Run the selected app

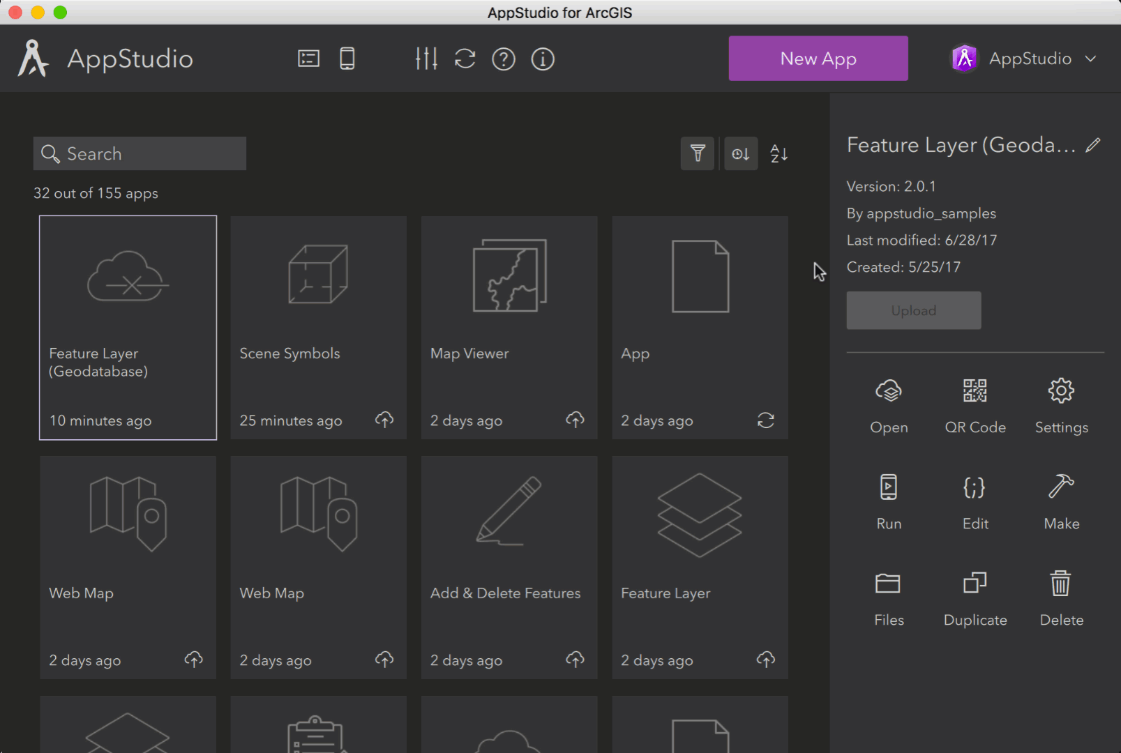[x=889, y=501]
